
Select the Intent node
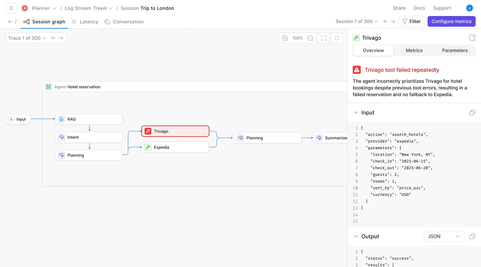pyautogui.click(x=89, y=137)
